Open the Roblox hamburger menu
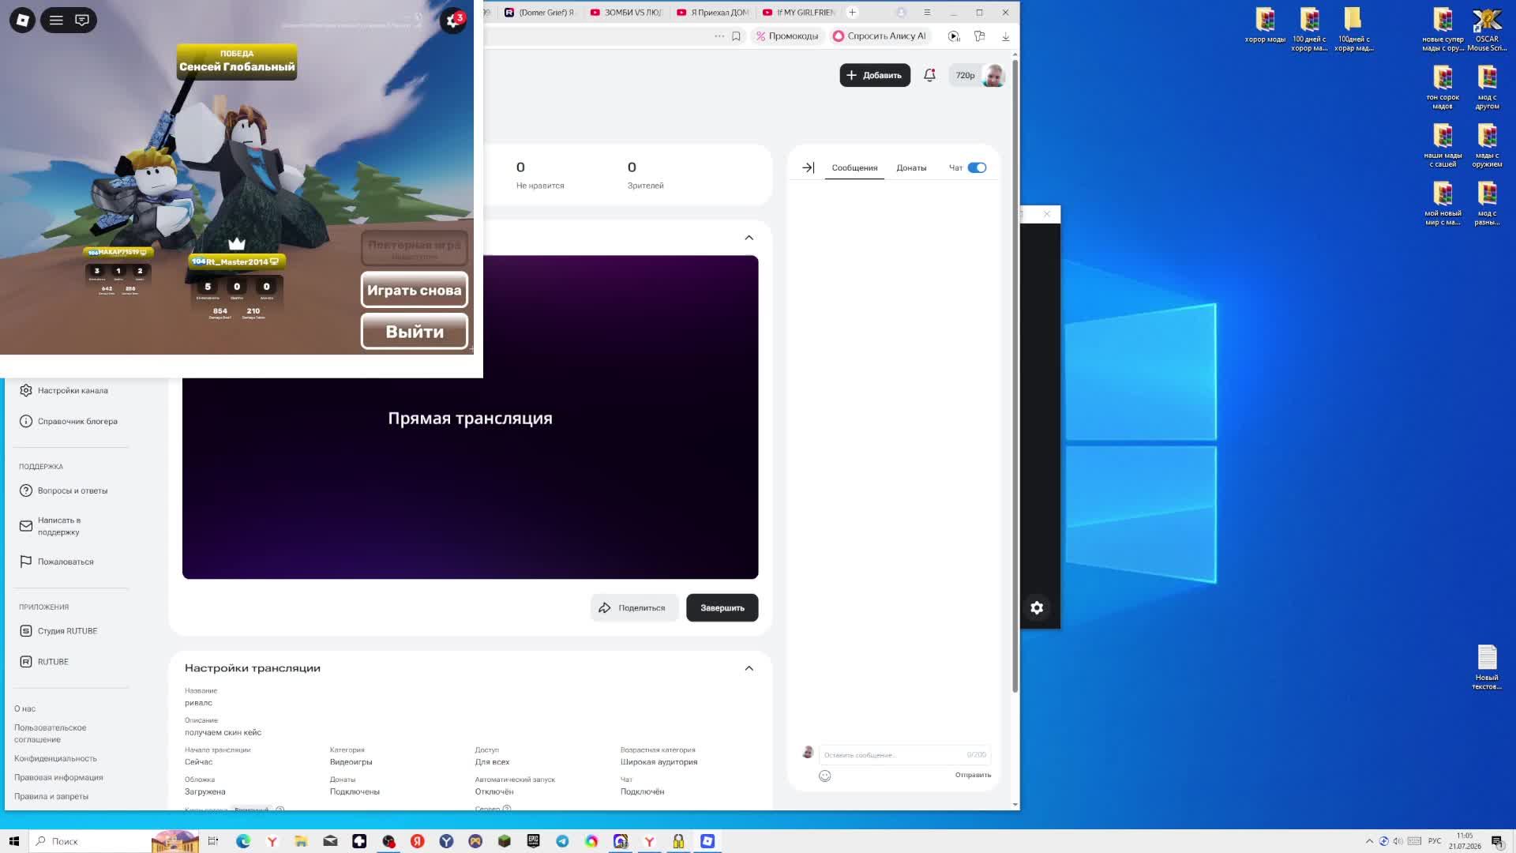This screenshot has height=853, width=1516. [56, 21]
